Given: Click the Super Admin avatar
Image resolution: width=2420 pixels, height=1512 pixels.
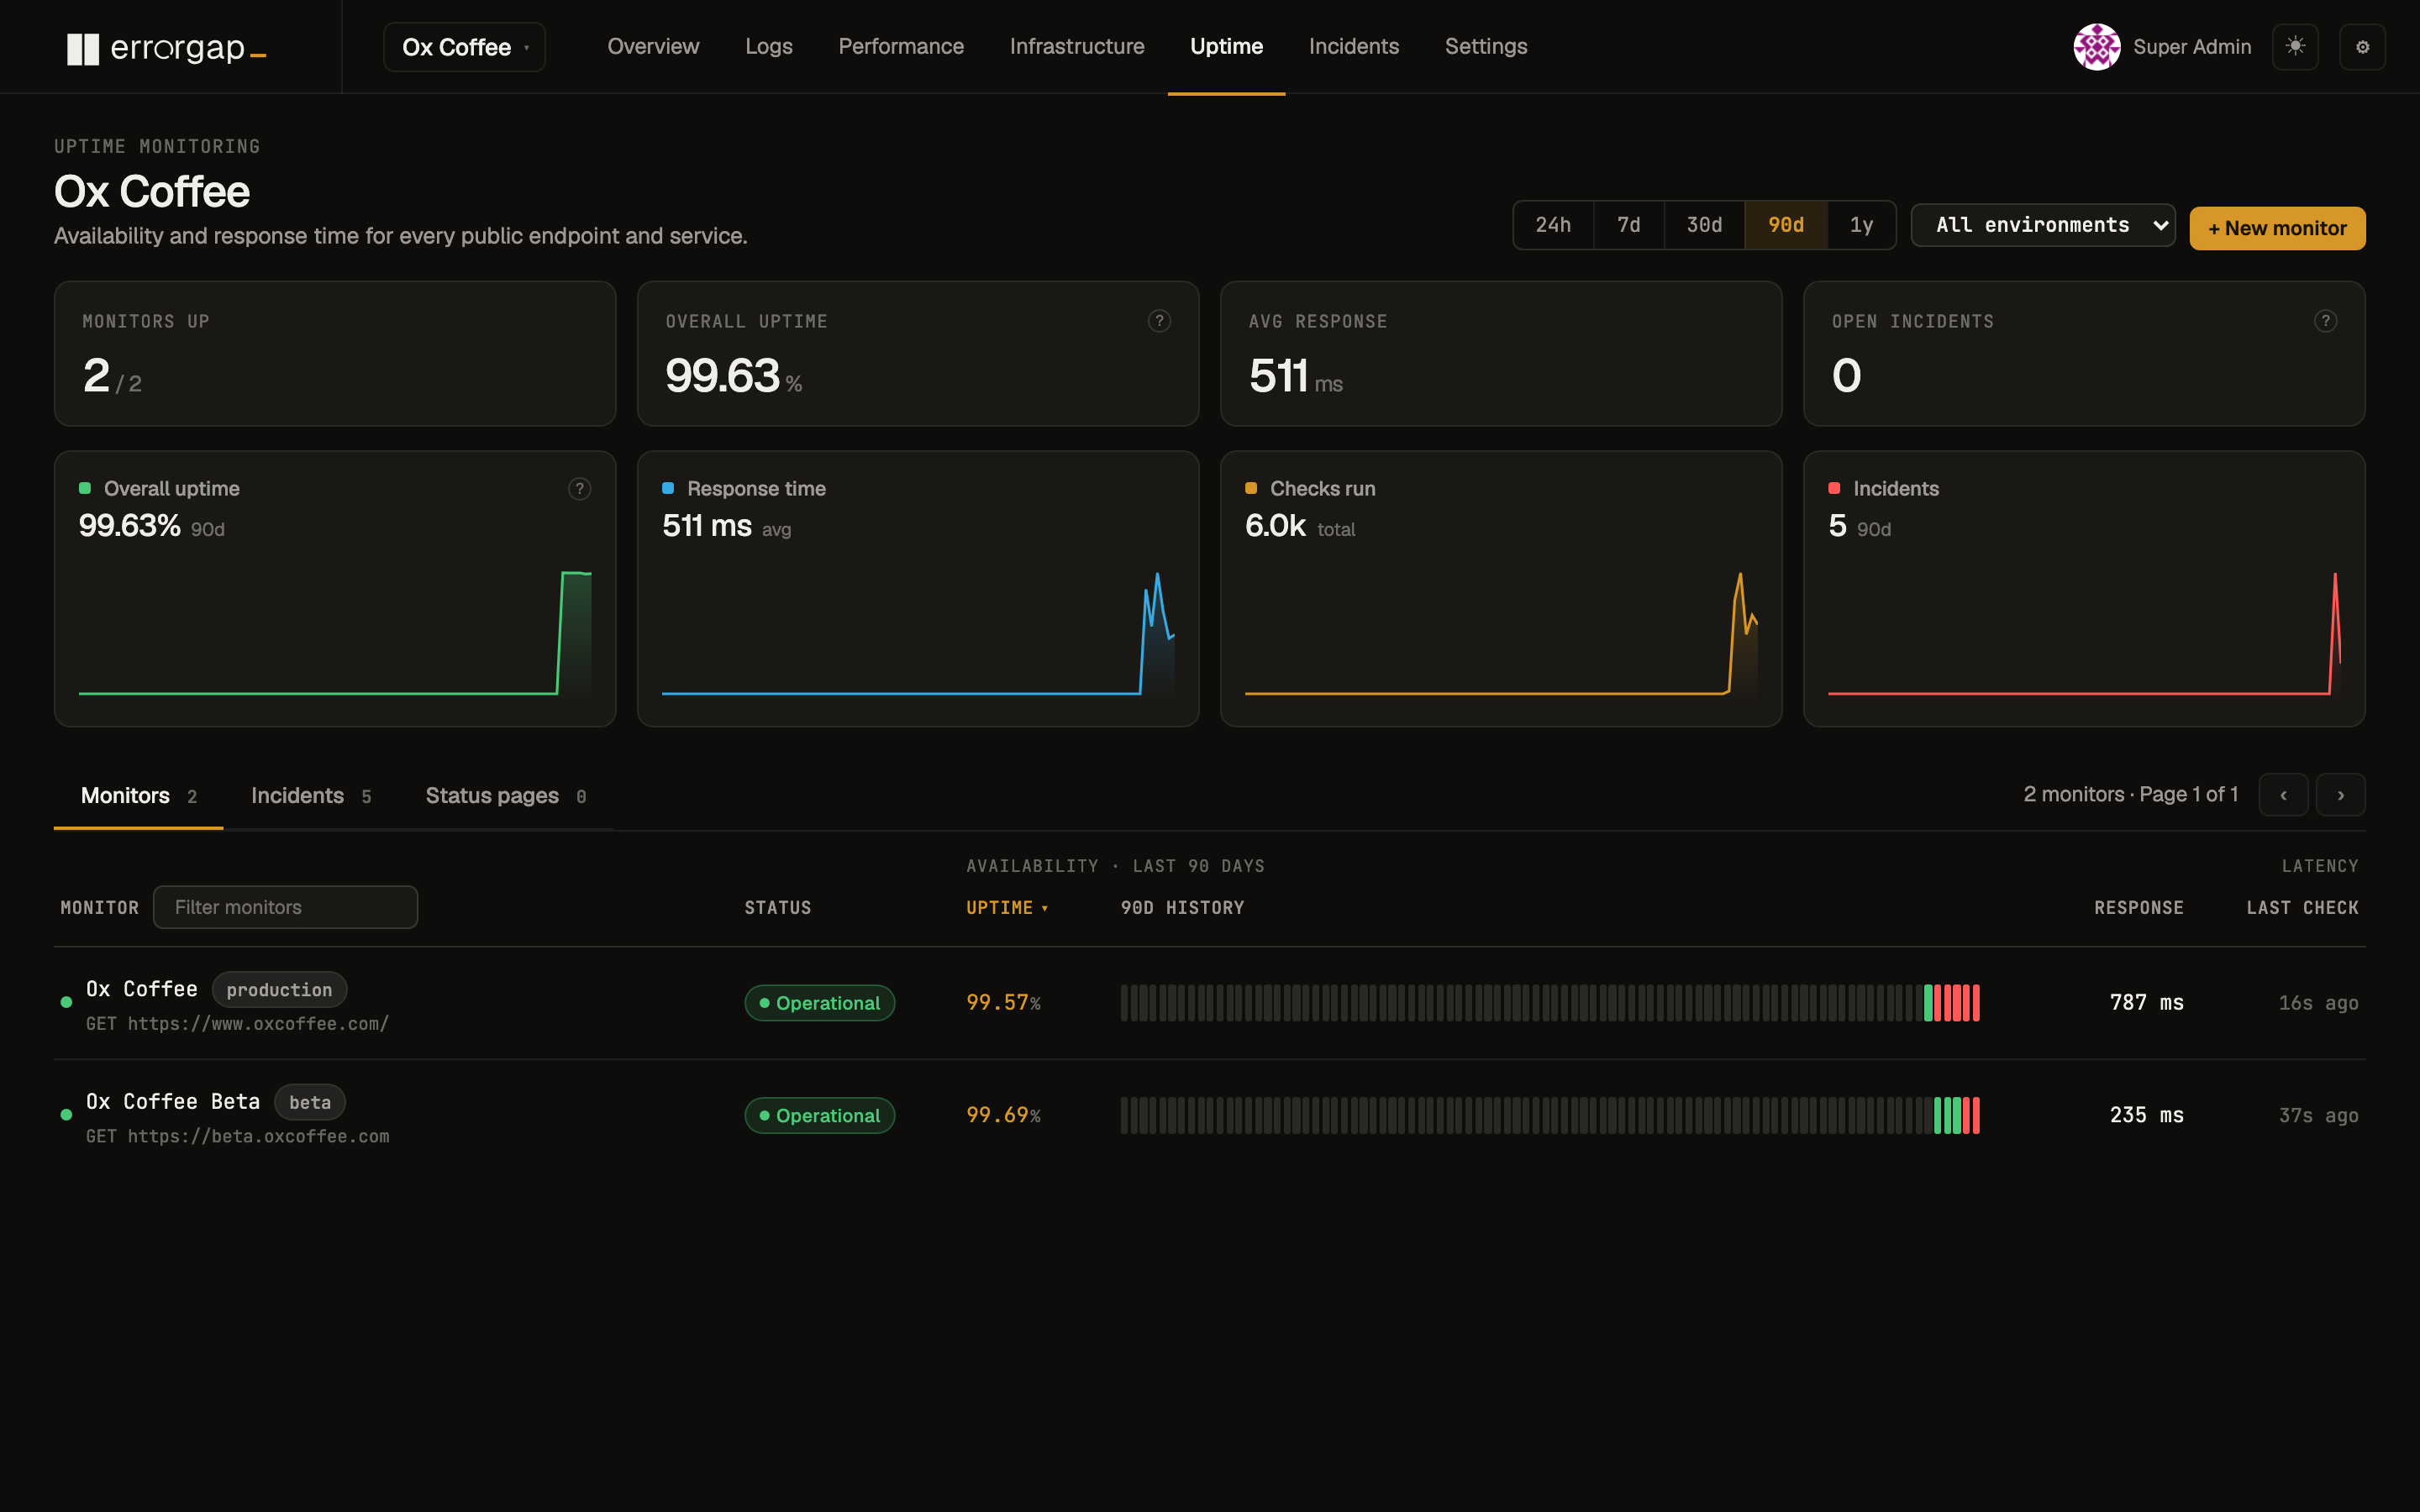Looking at the screenshot, I should [x=2096, y=47].
